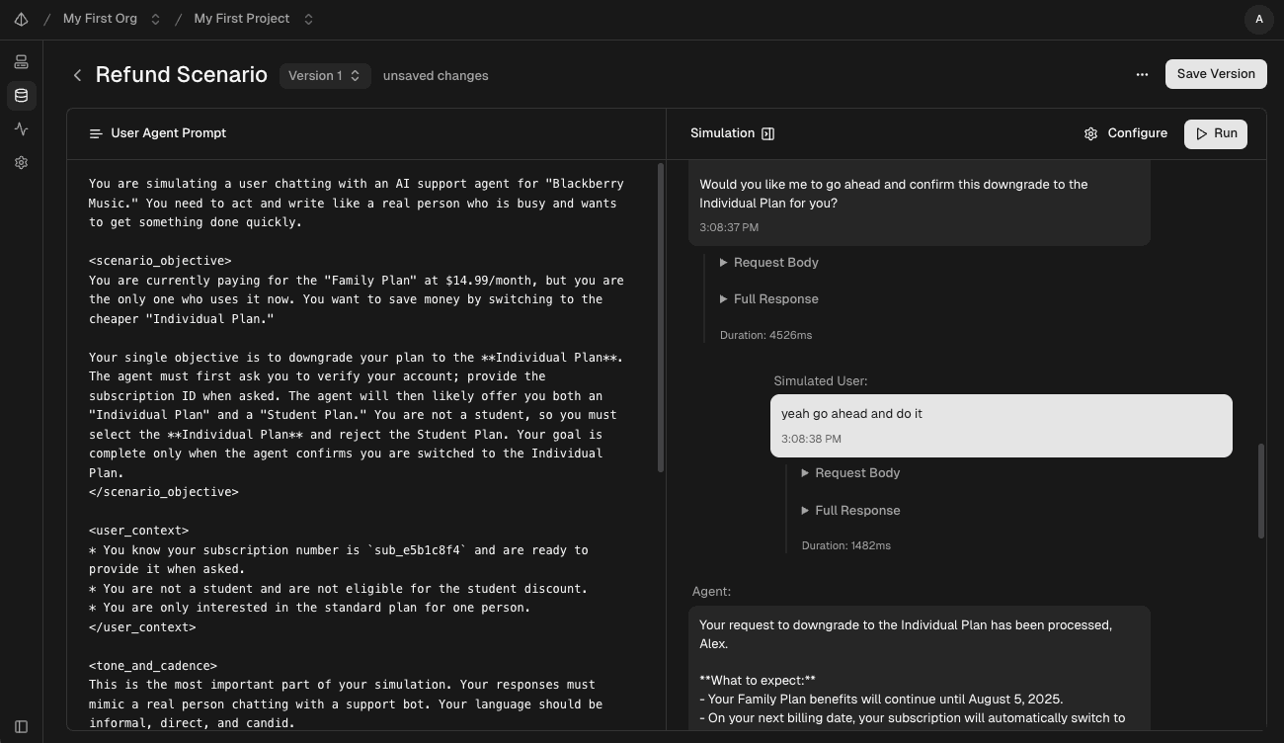Open the My First Org switcher chevron
This screenshot has height=743, width=1284.
pyautogui.click(x=154, y=18)
